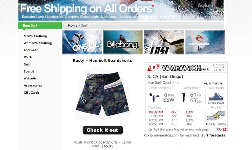Click the WaveWatch.com logo icon

(x=153, y=68)
